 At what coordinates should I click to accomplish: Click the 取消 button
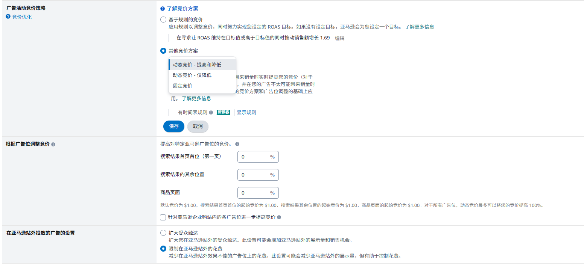point(198,126)
